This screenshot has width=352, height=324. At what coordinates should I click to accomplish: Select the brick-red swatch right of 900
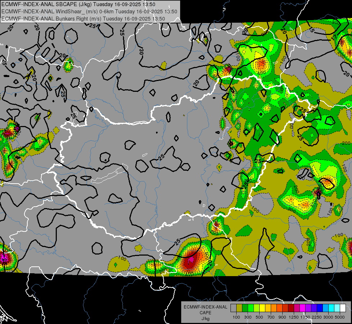[x=285, y=308]
